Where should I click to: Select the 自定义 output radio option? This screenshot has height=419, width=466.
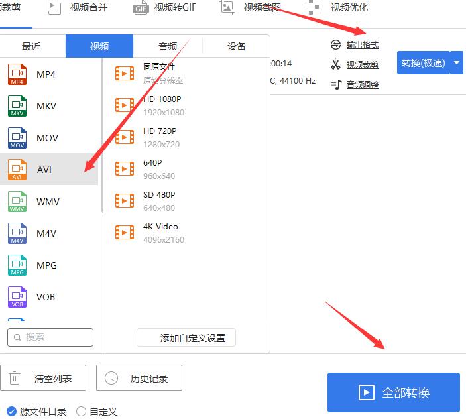[x=81, y=412]
